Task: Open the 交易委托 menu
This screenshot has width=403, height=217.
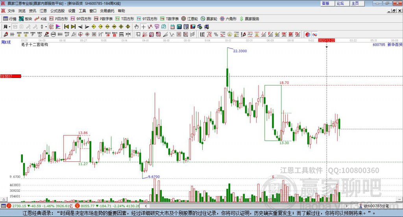Action: (x=107, y=11)
